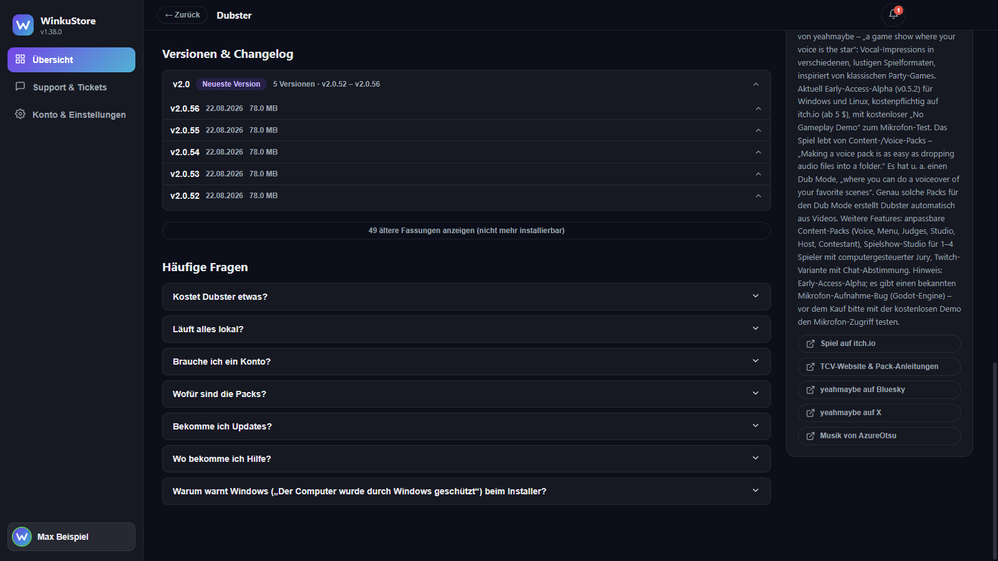
Task: Expand version v2.0.55 changelog
Action: [758, 130]
